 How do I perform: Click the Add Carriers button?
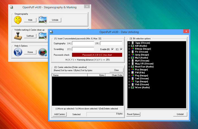point(60,114)
